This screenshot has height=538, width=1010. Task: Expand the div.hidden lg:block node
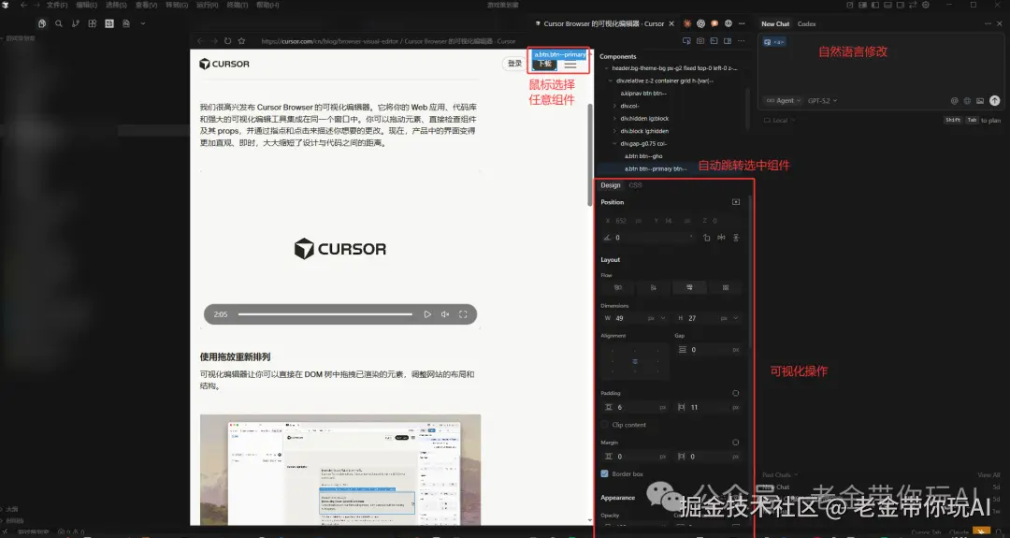click(x=614, y=119)
